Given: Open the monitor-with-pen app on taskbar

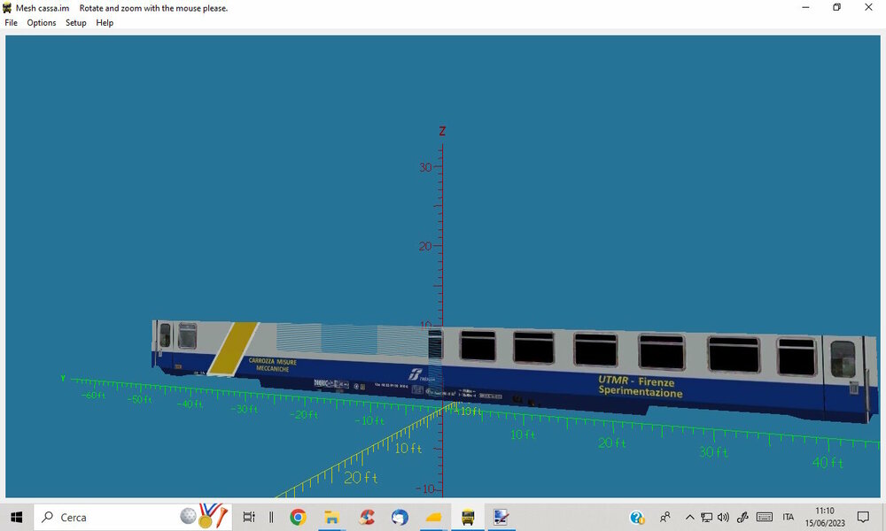Looking at the screenshot, I should [x=501, y=517].
